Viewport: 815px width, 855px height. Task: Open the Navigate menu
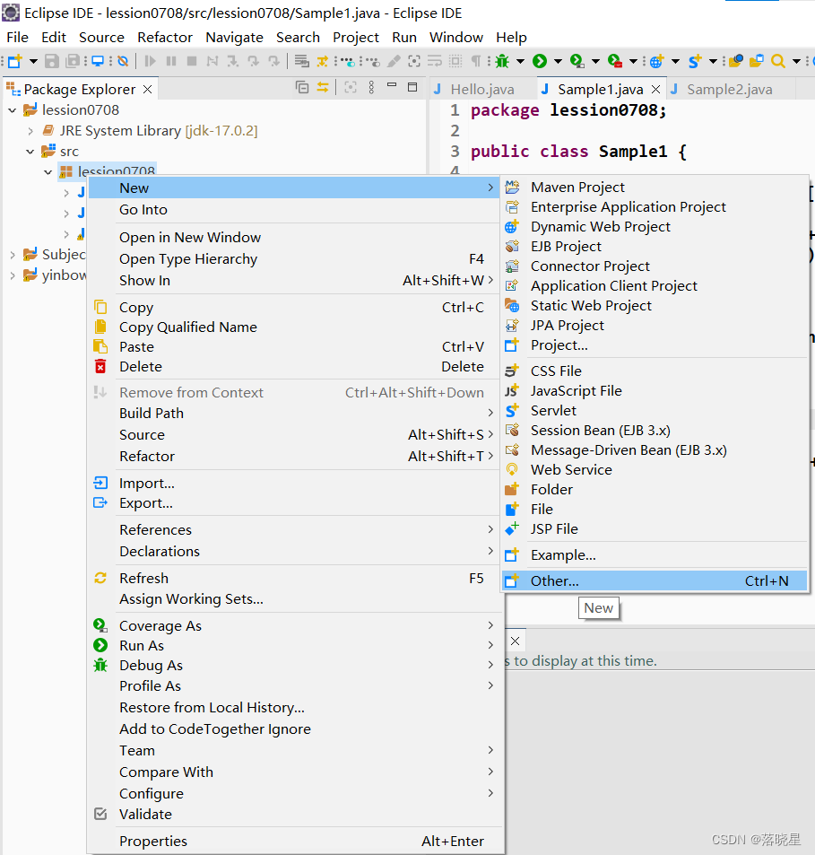(234, 37)
